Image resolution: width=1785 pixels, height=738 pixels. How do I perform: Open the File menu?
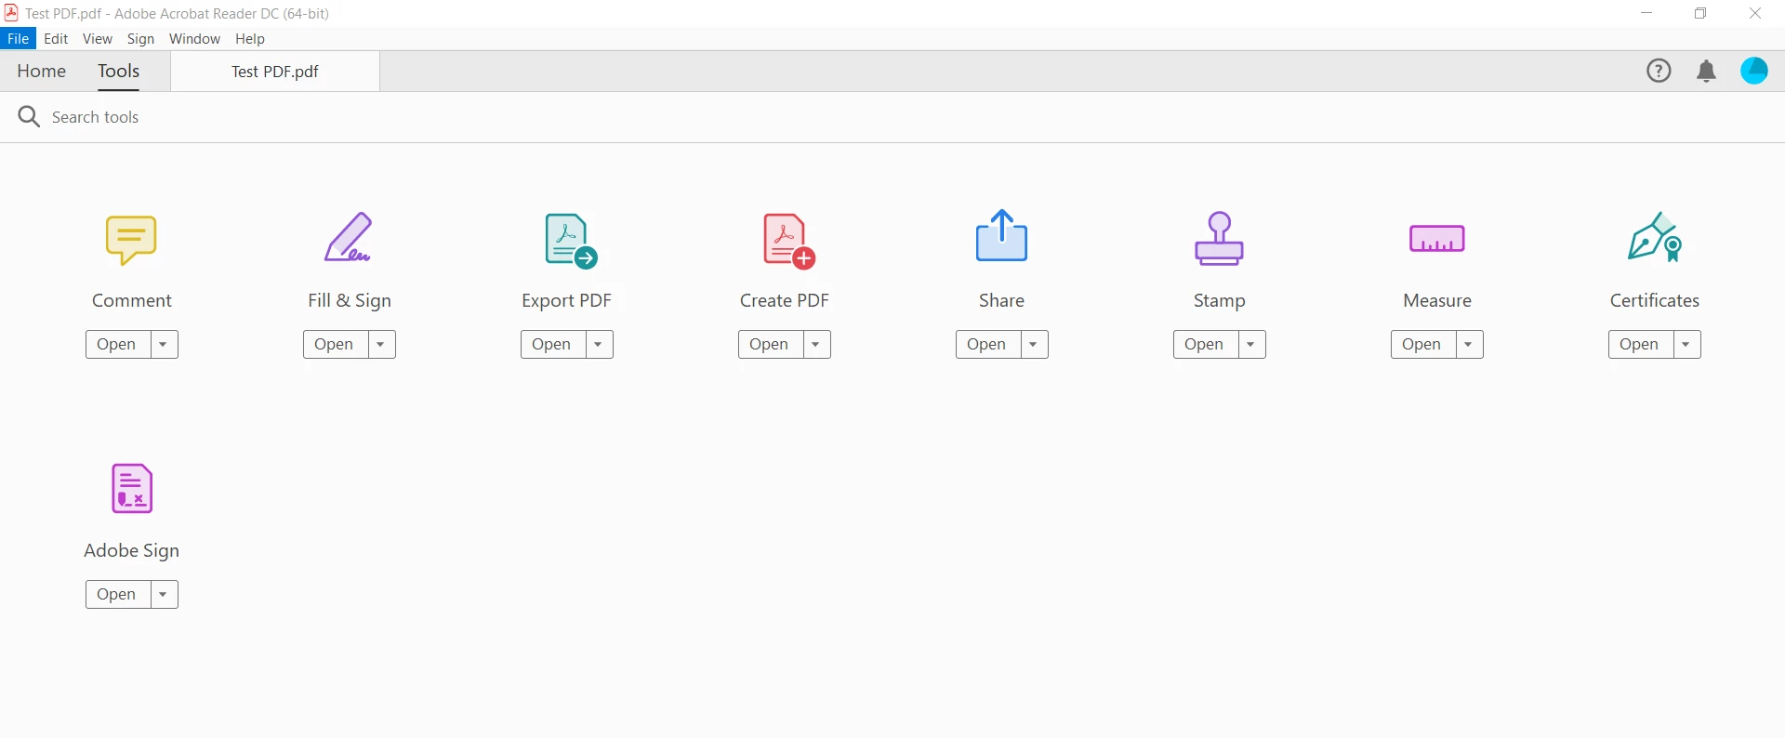[18, 38]
